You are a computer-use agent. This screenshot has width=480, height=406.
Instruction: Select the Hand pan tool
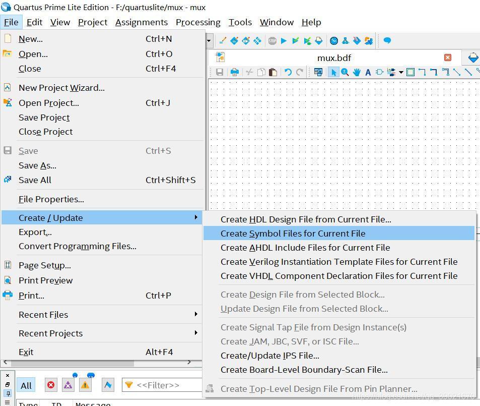click(x=357, y=72)
